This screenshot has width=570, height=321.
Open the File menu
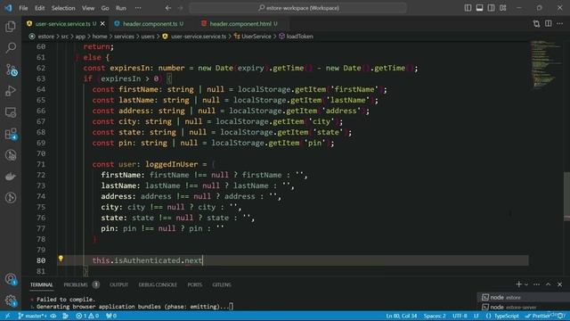click(x=23, y=8)
